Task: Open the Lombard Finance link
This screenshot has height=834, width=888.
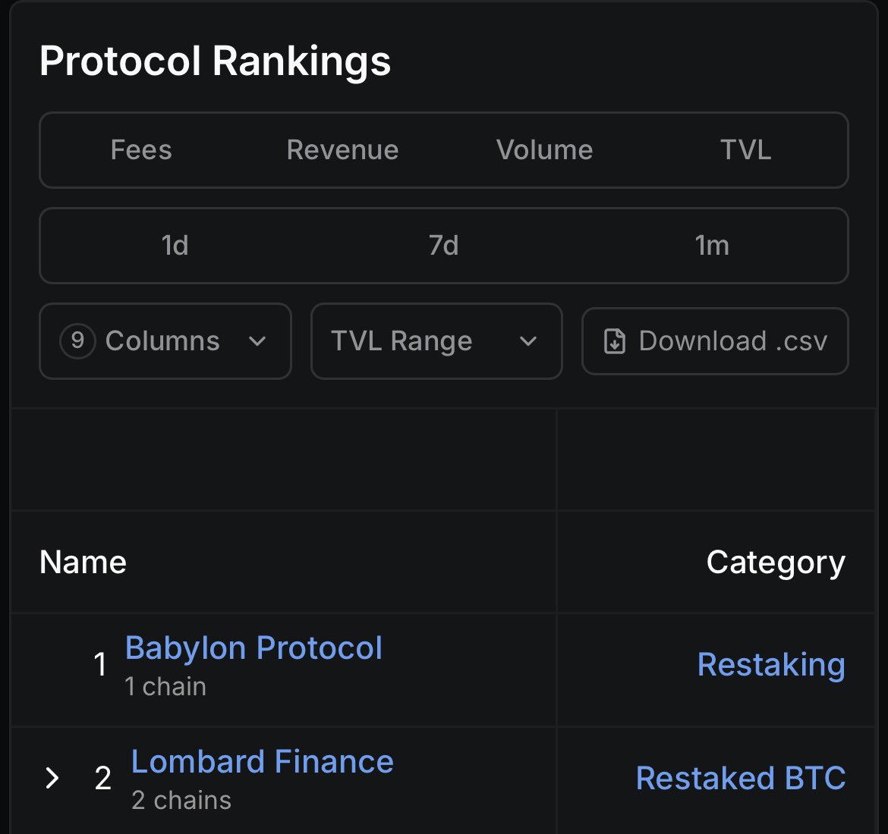Action: (262, 761)
